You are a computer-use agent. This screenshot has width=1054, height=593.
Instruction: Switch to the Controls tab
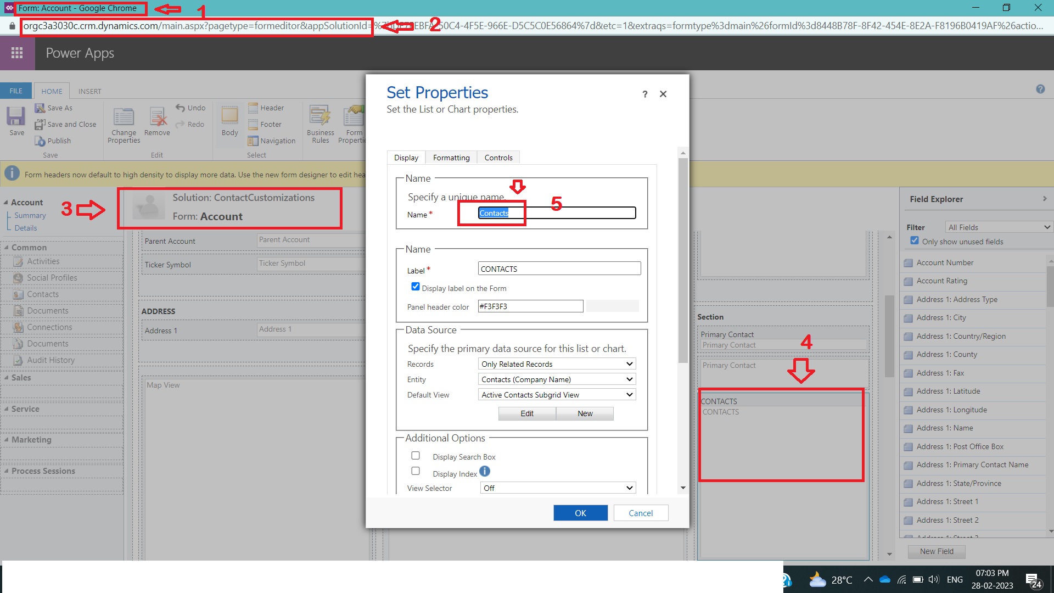point(498,158)
